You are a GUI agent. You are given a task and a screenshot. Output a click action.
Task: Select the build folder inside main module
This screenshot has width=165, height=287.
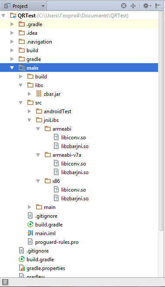pyautogui.click(x=41, y=77)
